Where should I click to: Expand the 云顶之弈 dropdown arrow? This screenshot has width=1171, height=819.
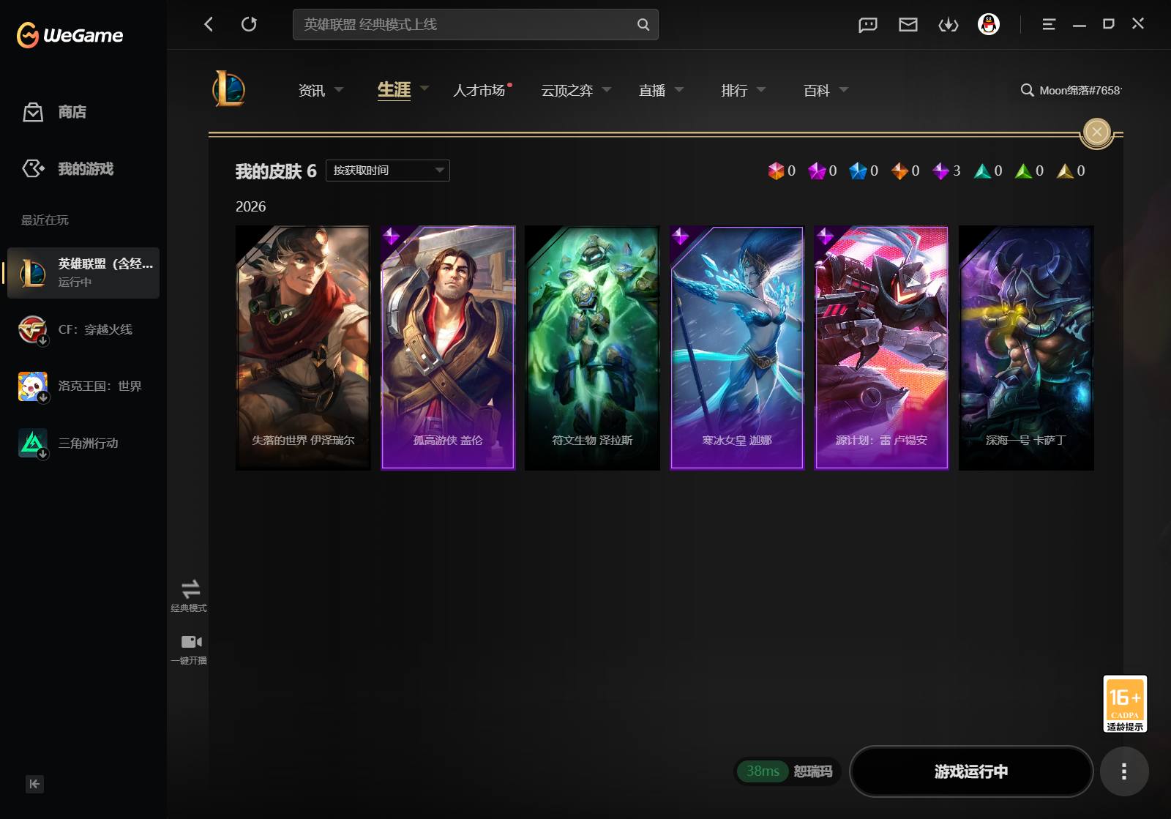[607, 89]
